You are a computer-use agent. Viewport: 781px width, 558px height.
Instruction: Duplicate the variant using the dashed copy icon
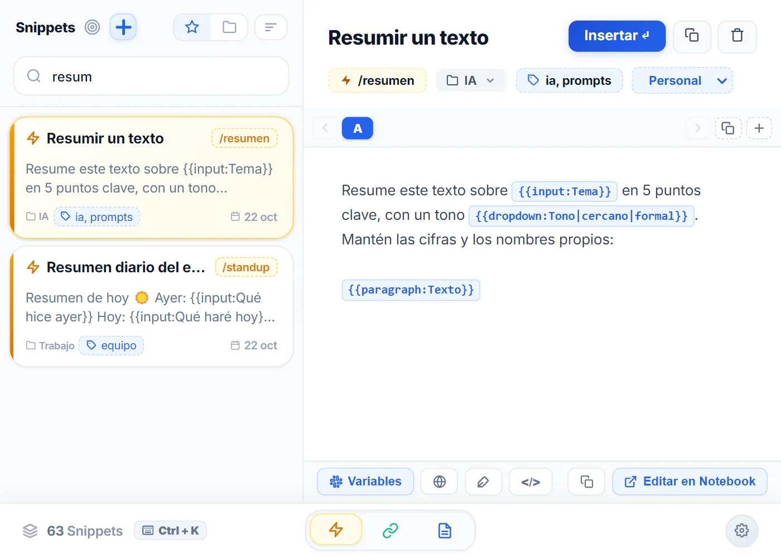coord(728,128)
